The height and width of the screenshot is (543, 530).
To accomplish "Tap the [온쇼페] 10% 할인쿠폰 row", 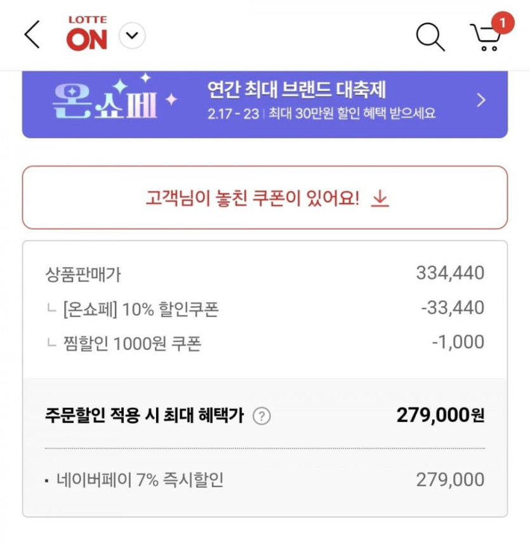I will pyautogui.click(x=140, y=310).
